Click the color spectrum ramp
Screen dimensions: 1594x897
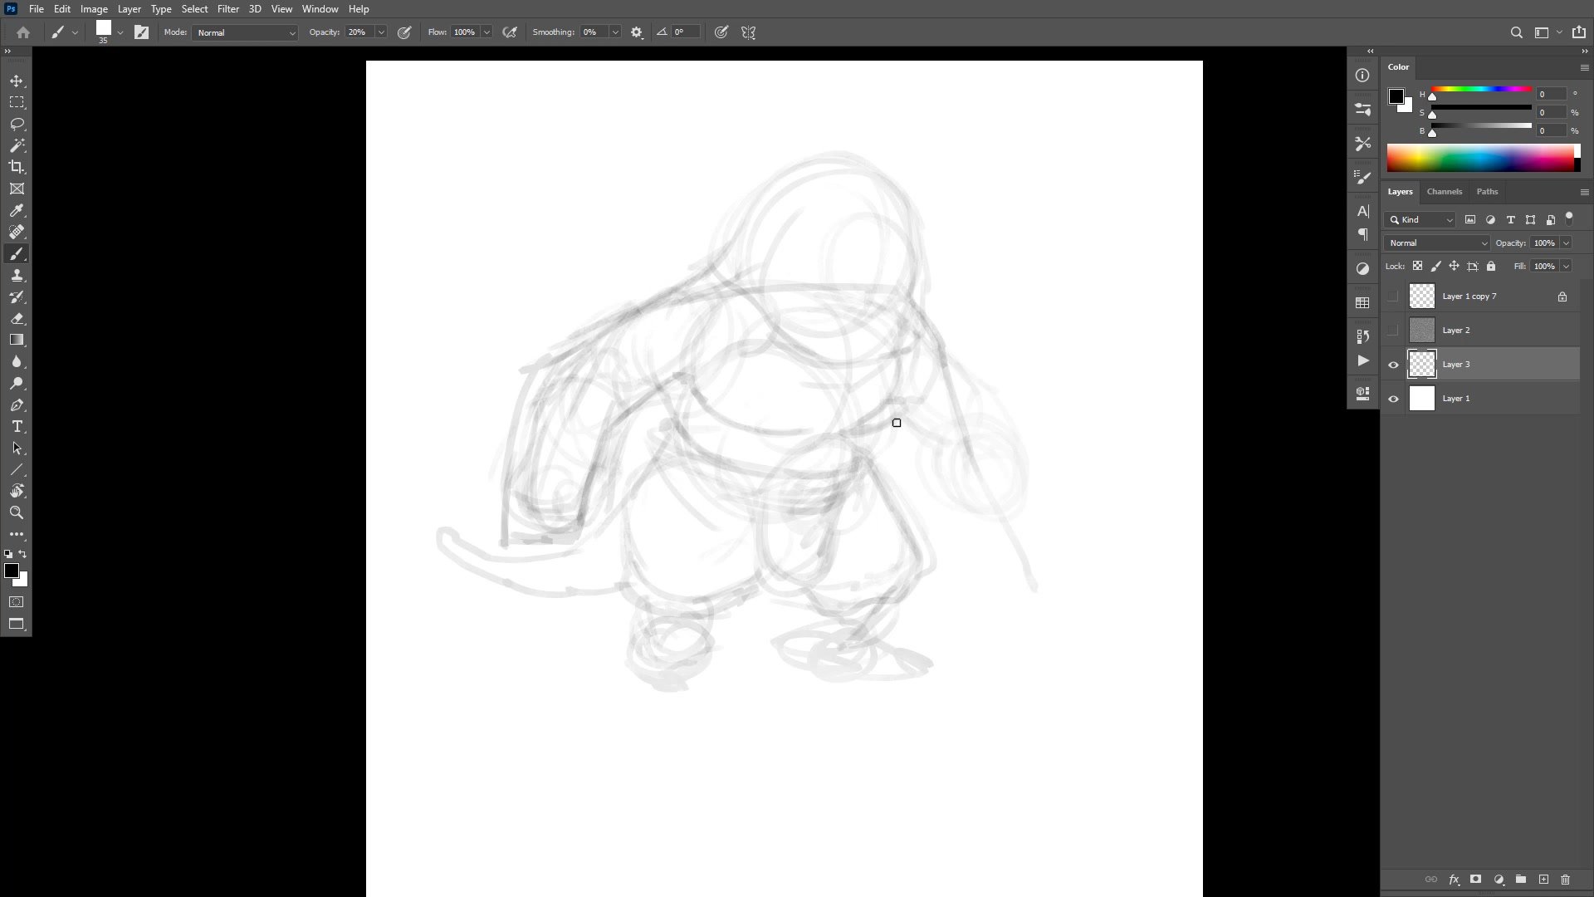tap(1480, 158)
